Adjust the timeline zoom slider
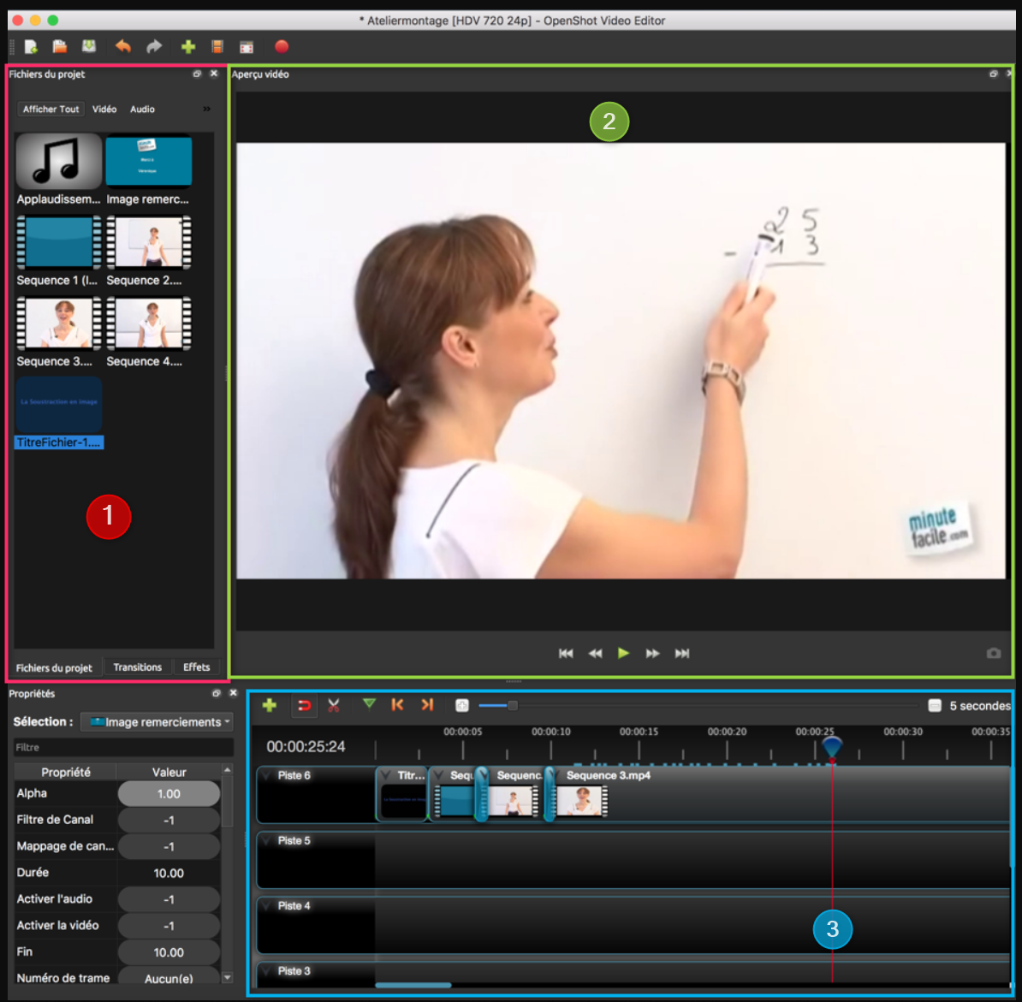Viewport: 1022px width, 1002px height. [513, 706]
